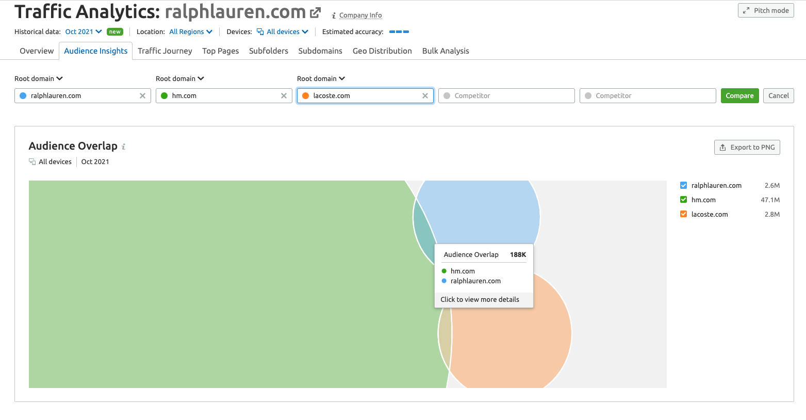Switch to the Overview tab
806x420 pixels.
coord(37,51)
